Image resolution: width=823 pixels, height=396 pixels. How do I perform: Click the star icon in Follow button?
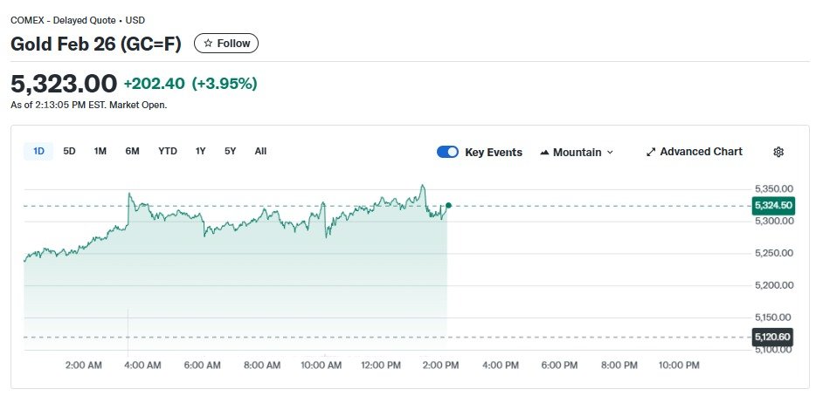pyautogui.click(x=208, y=44)
